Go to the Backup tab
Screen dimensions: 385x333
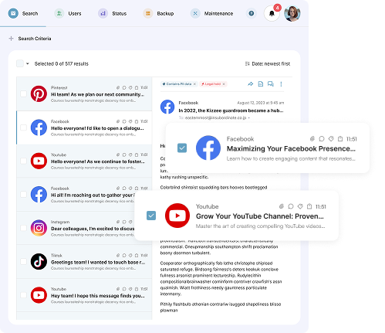coord(158,13)
